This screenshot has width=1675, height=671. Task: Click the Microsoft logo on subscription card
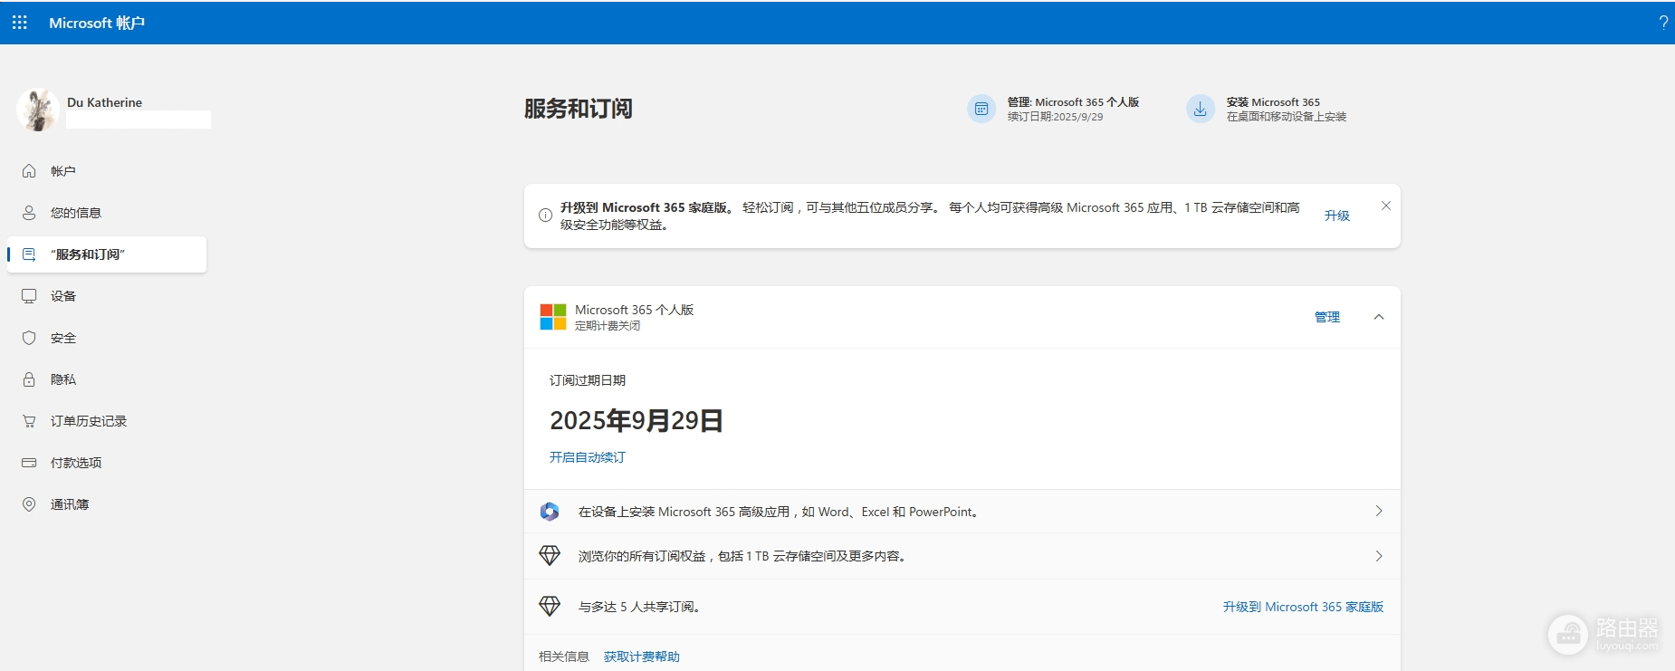coord(553,317)
